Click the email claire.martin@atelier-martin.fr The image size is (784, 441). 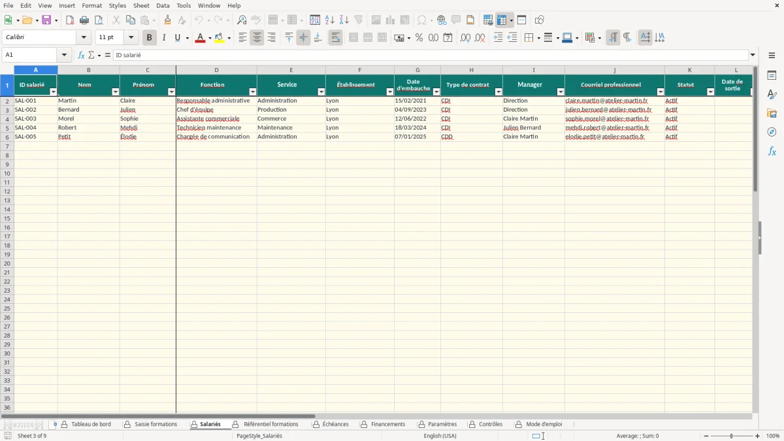pos(606,101)
